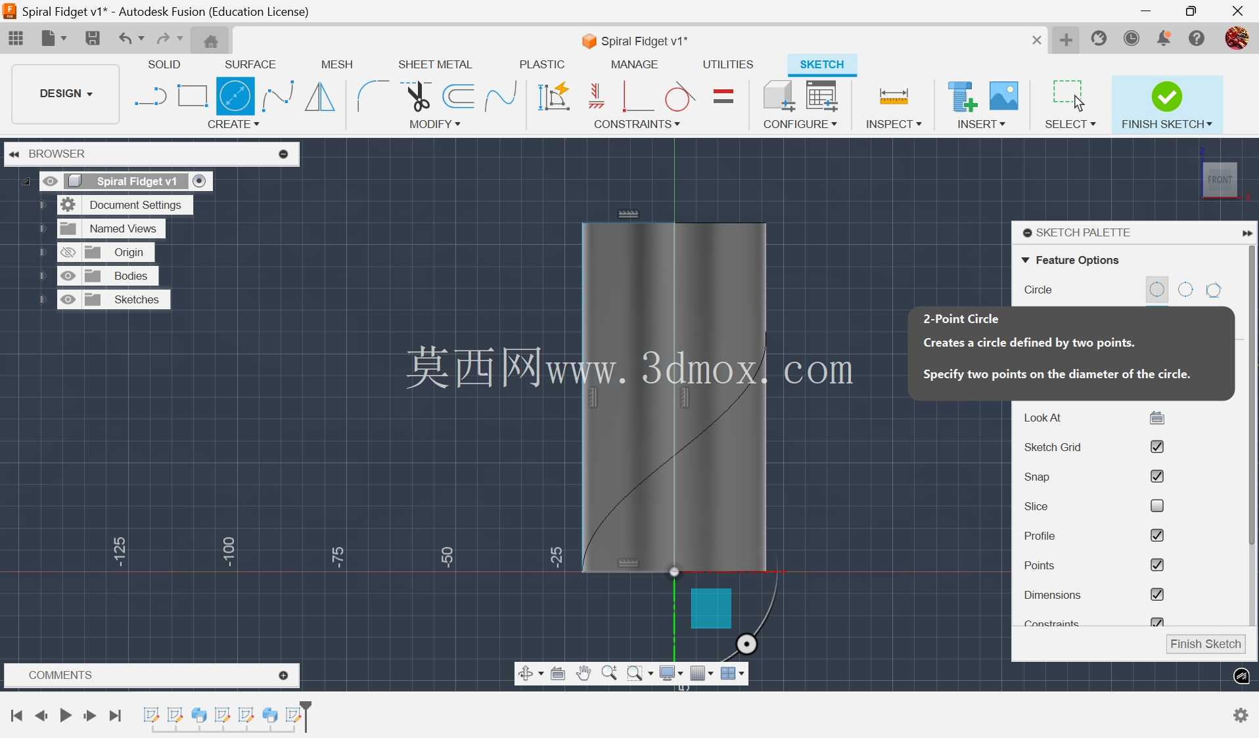
Task: Switch to the MESH tab
Action: coord(337,64)
